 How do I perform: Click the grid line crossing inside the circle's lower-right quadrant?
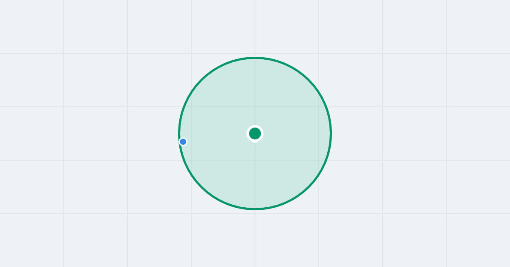[x=319, y=160]
